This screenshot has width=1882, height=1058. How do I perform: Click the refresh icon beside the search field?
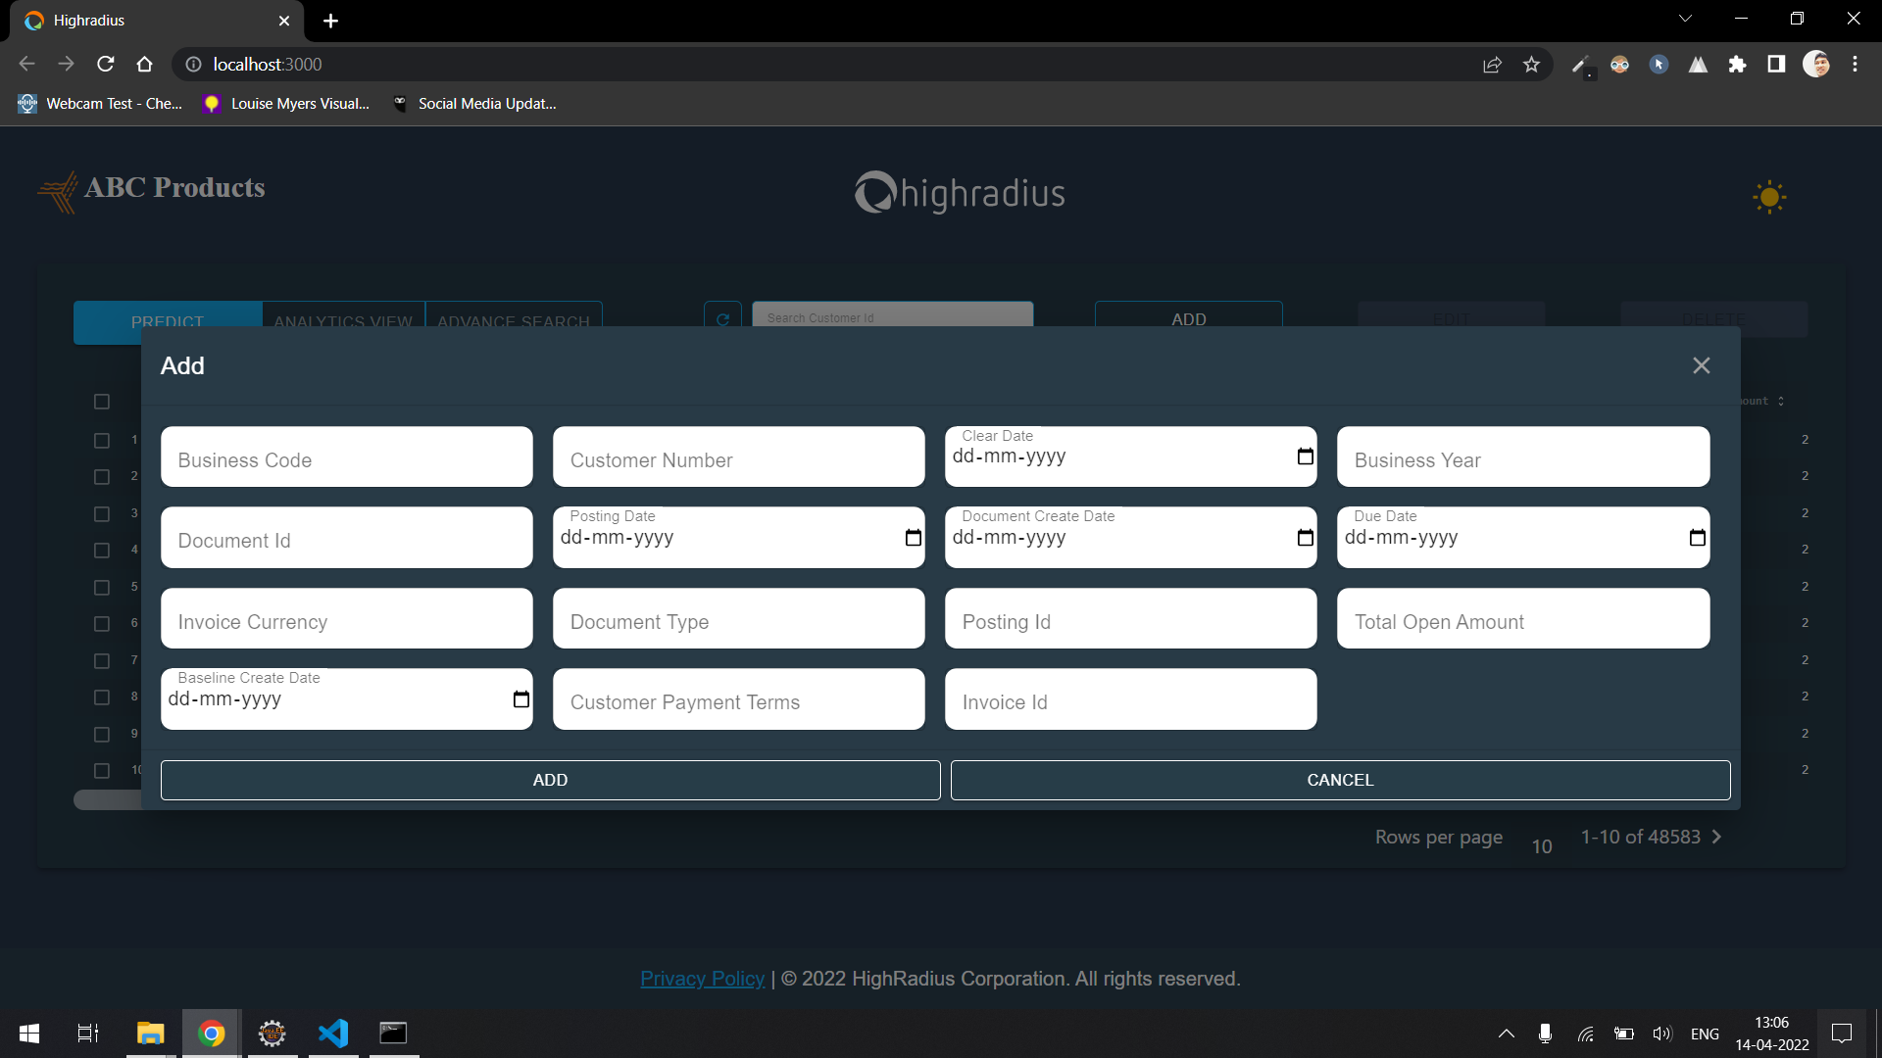722,317
